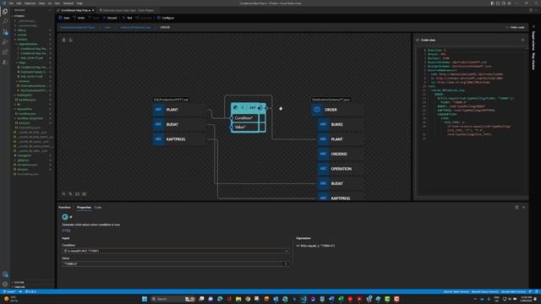Screen dimensions: 541x304
Task: Open Condition dropdown in properties
Action: pyautogui.click(x=286, y=251)
